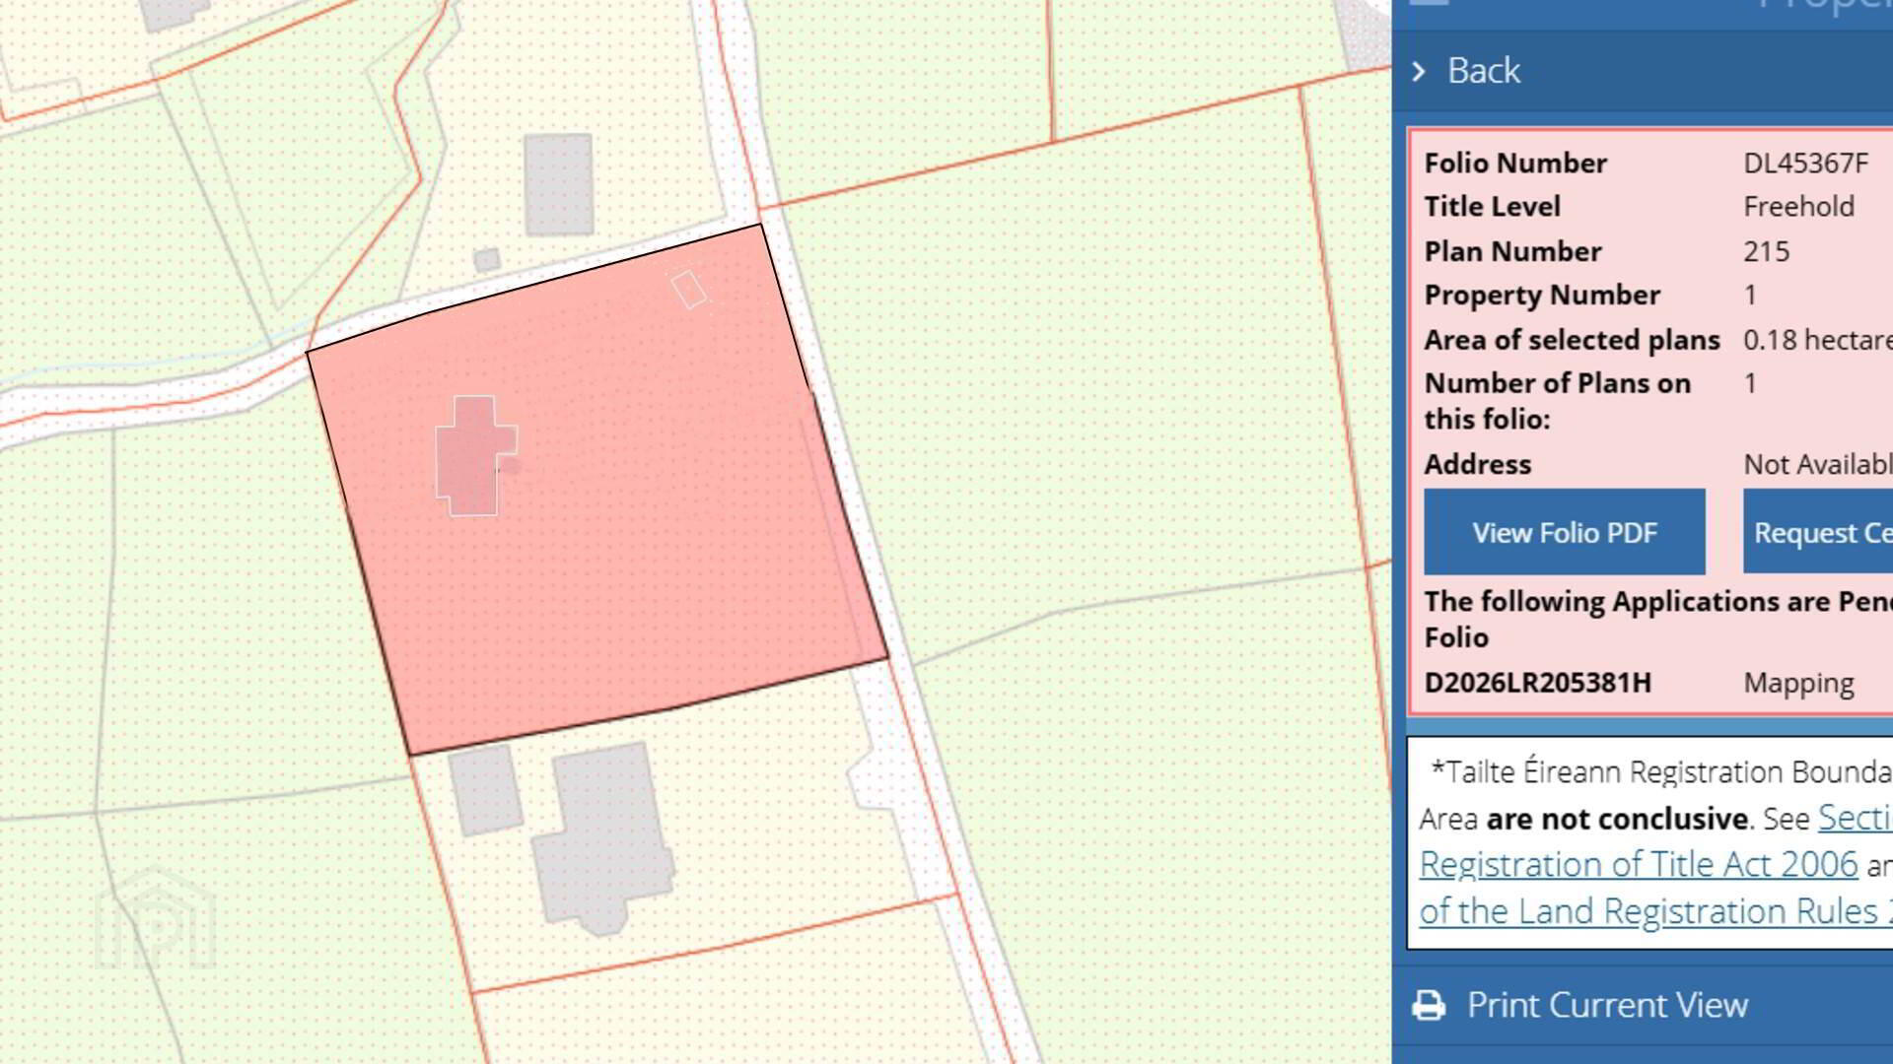Screen dimensions: 1893x1064
Task: Click the Area of selected plans label
Action: [x=1572, y=340]
